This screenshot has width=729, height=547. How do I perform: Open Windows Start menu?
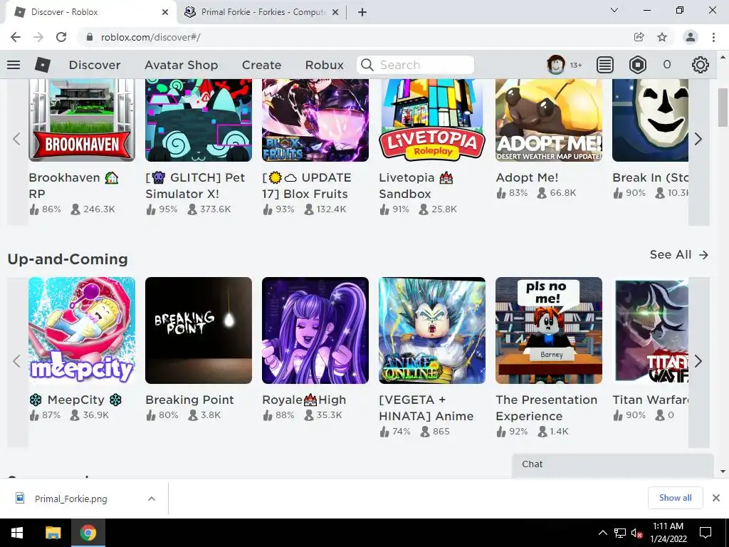pos(17,533)
